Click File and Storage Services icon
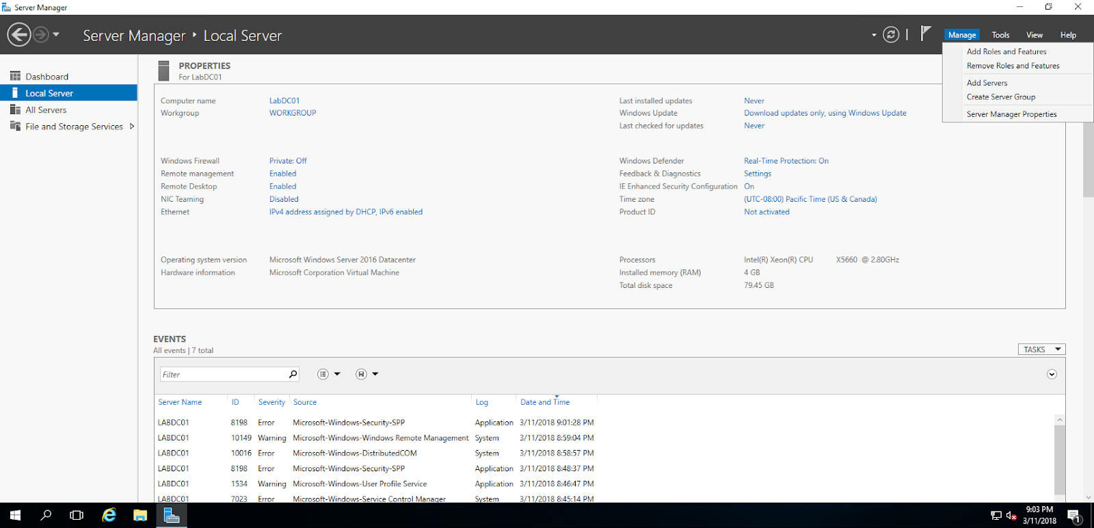The height and width of the screenshot is (528, 1094). pos(15,126)
